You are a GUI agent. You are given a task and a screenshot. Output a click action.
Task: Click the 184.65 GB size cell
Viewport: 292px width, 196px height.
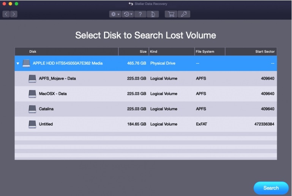[x=136, y=124]
